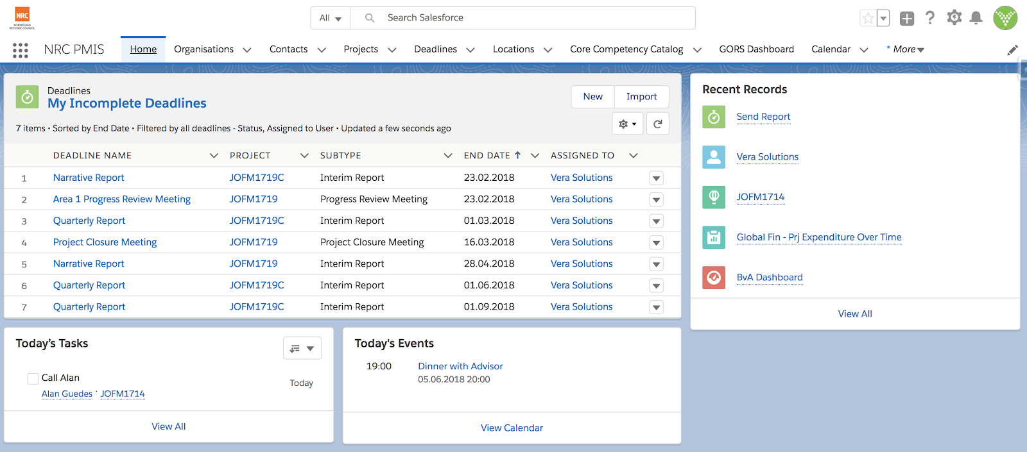
Task: Open the Help question mark icon
Action: coord(930,18)
